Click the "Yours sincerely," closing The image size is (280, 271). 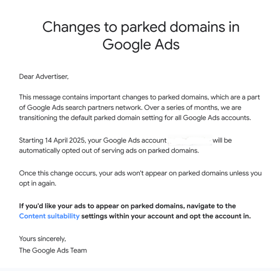tap(42, 239)
